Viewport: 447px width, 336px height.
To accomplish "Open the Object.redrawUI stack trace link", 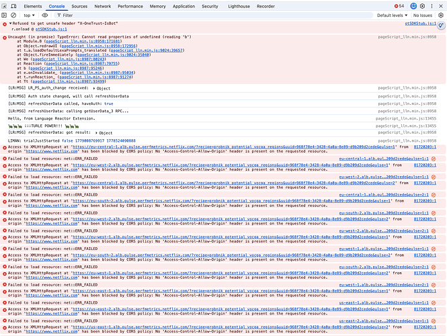I will point(99,46).
